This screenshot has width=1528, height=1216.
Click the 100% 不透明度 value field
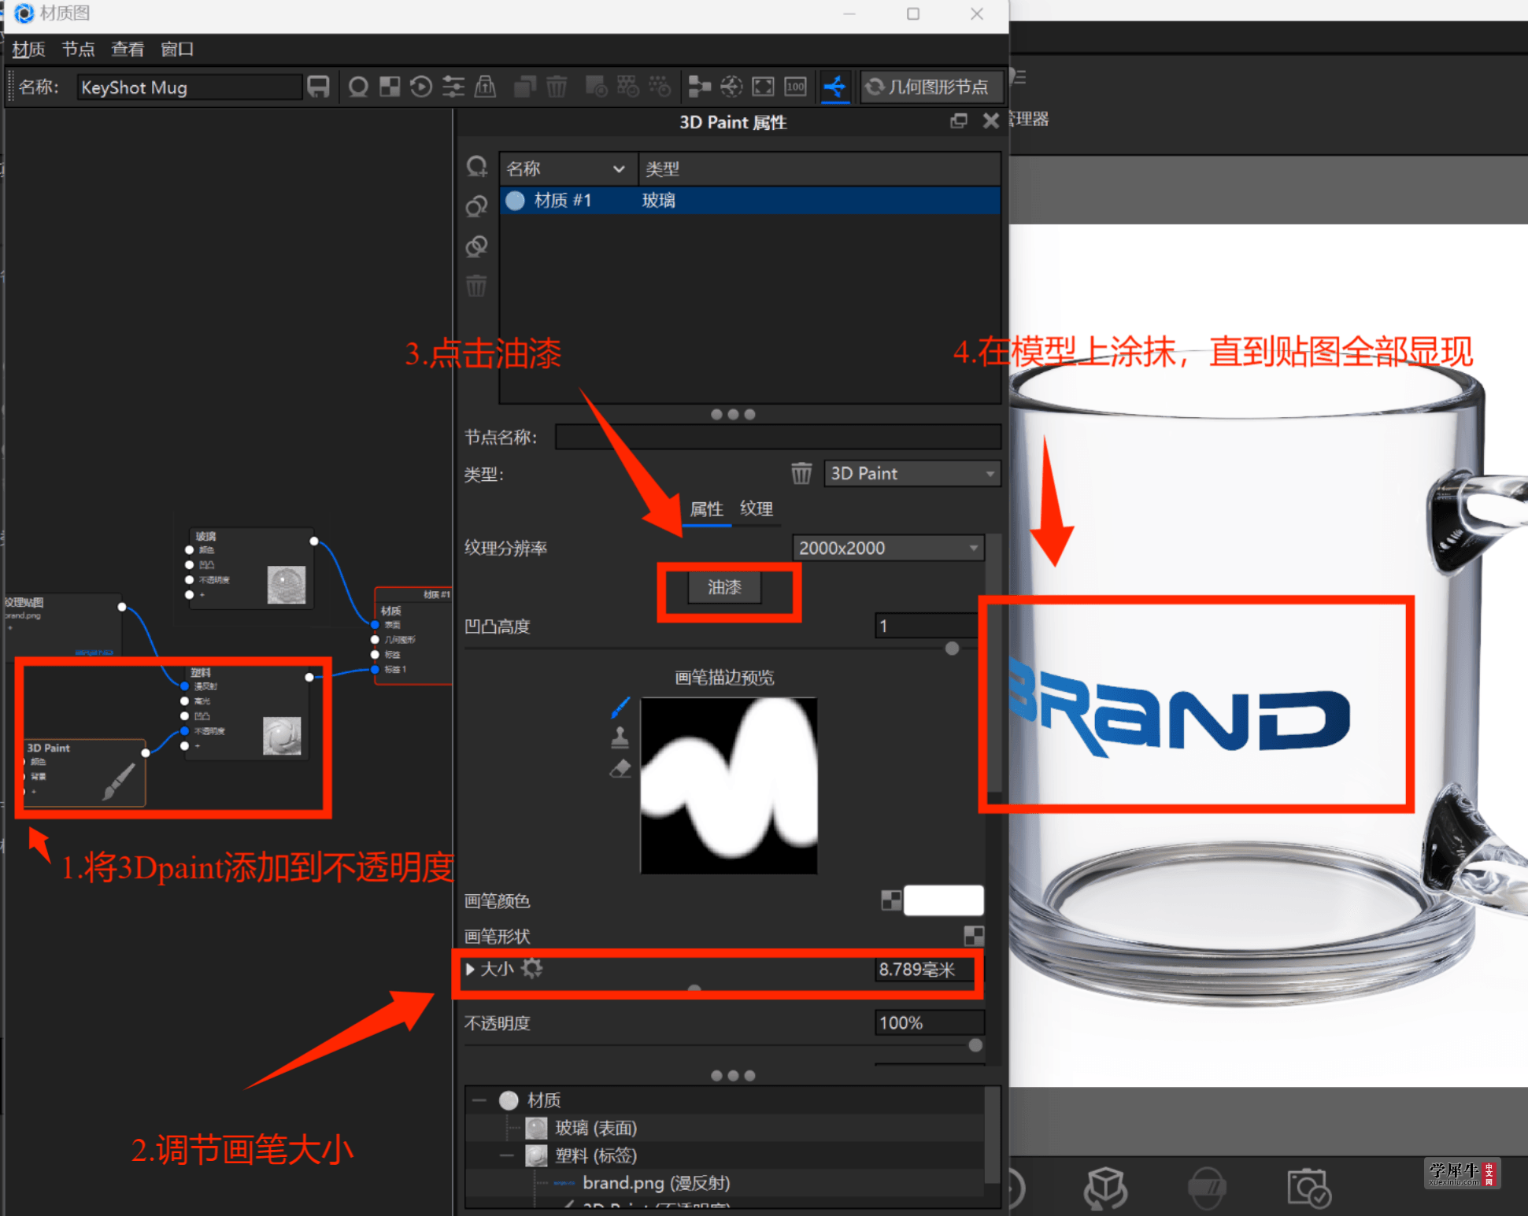click(929, 1023)
